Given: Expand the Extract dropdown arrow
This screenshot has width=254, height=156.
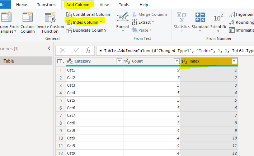Looking at the screenshot, I should (x=153, y=22).
